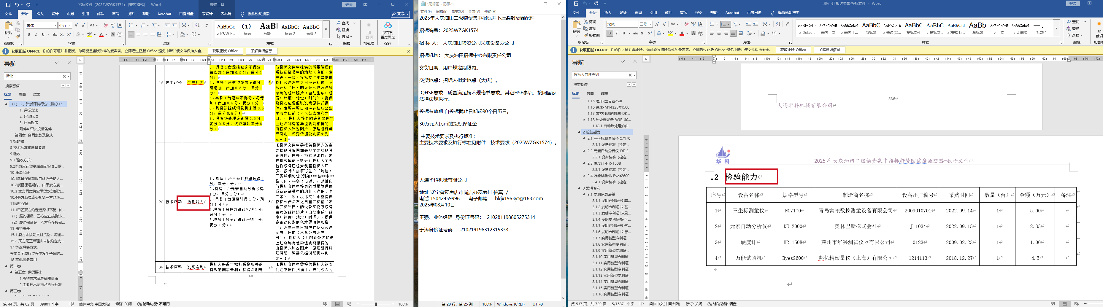Toggle character shading in right Word ribbon
This screenshot has width=1103, height=307.
pyautogui.click(x=694, y=34)
